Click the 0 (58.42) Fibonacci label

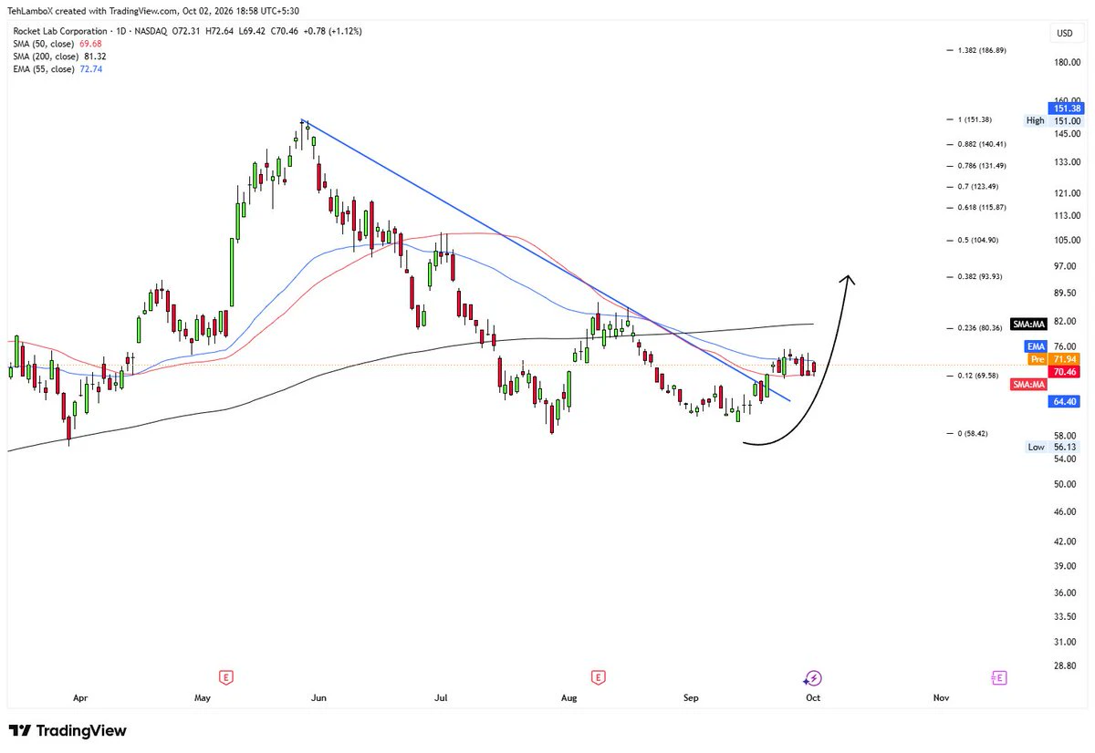(975, 433)
